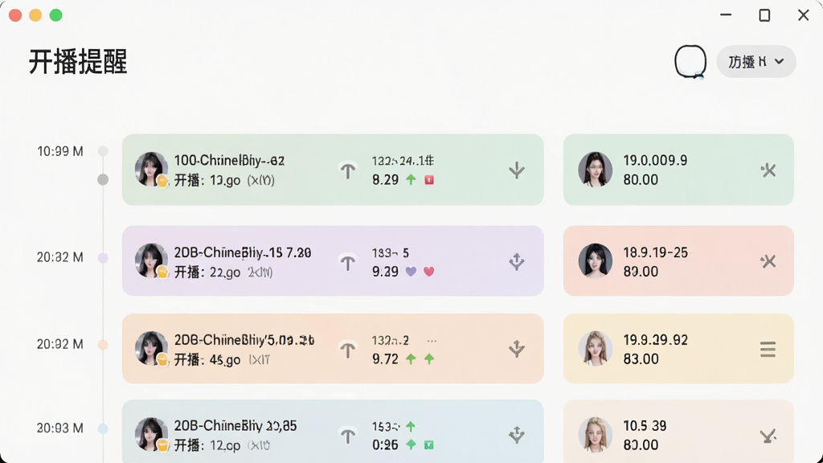This screenshot has height=463, width=823.
Task: Click the share arrow on 2DB-ChiineBliy..15 7.20 card
Action: [x=517, y=261]
